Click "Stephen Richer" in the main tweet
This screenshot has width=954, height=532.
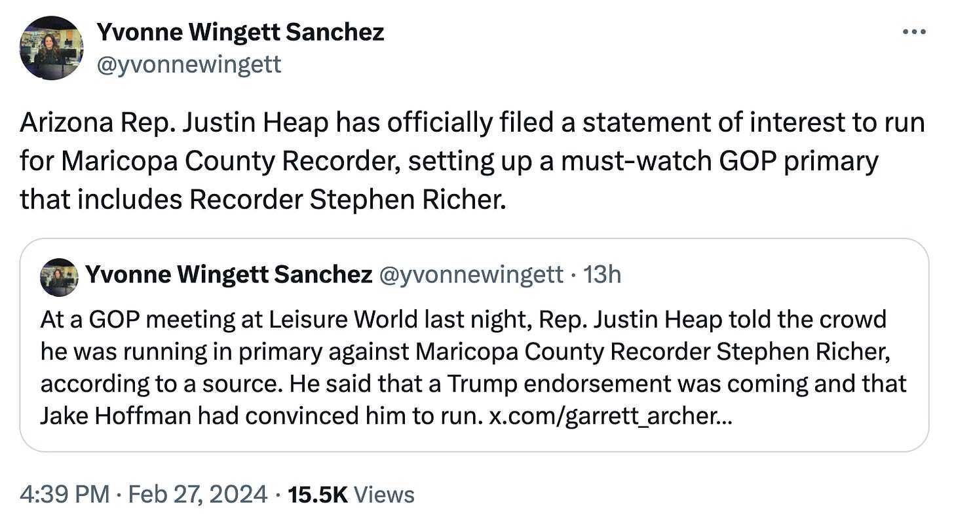click(406, 200)
